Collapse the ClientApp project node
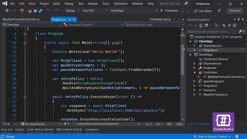Viewport: 247px width, 139px height. pyautogui.click(x=190, y=41)
